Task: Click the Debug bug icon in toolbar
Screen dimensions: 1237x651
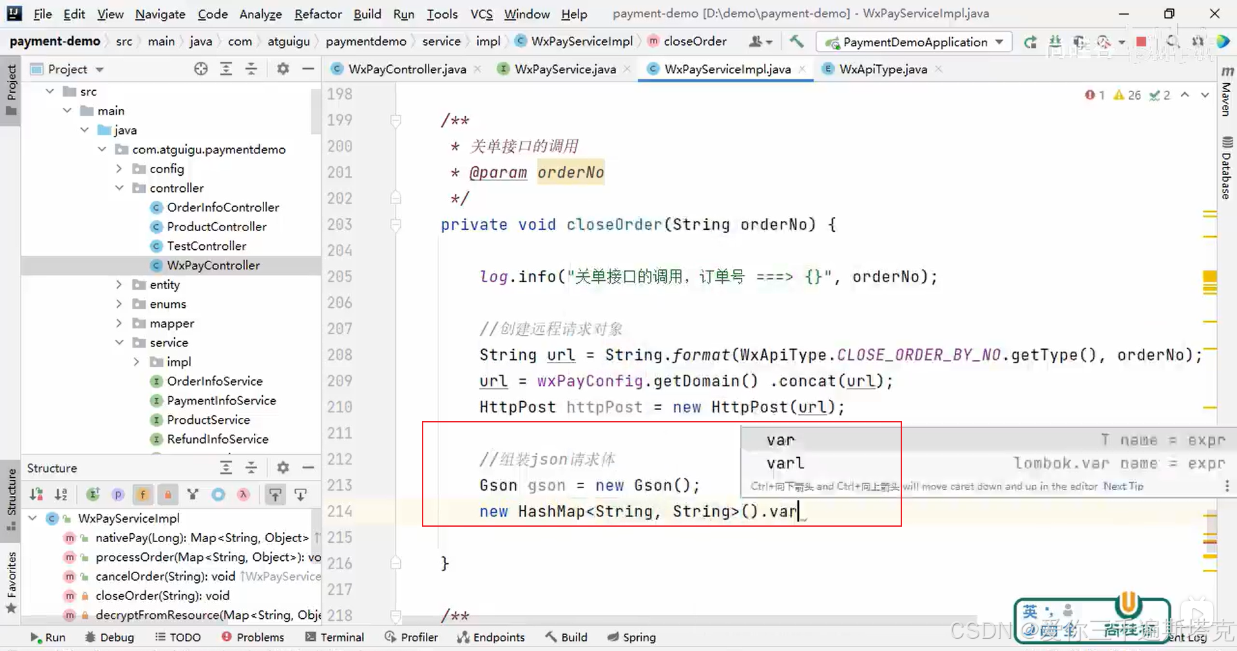Action: pos(1055,42)
